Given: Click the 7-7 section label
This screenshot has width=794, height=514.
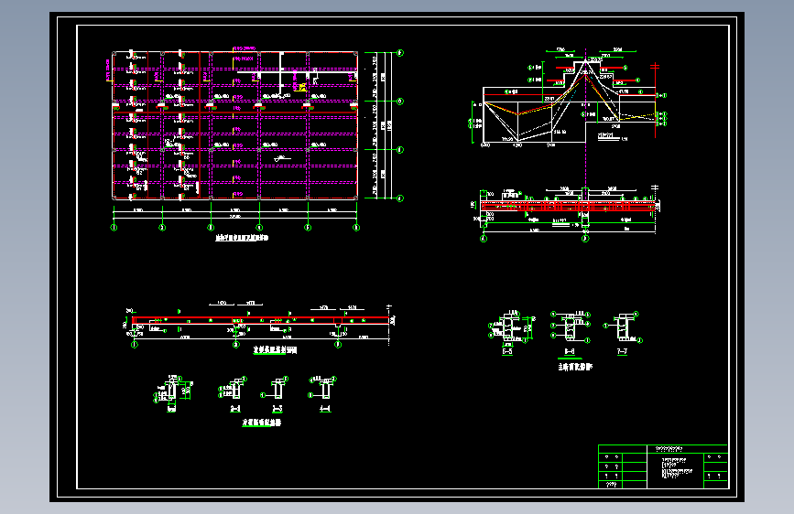Looking at the screenshot, I should coord(622,351).
